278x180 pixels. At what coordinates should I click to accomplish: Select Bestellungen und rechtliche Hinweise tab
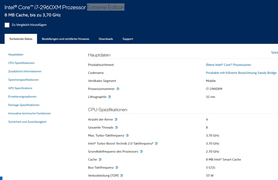coord(65,39)
